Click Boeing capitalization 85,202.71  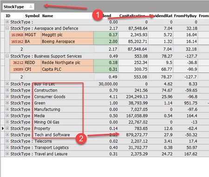click(x=133, y=42)
